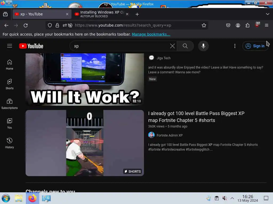Open the file manager on the taskbar
Viewport: 273px width, 204px height.
coord(19,198)
